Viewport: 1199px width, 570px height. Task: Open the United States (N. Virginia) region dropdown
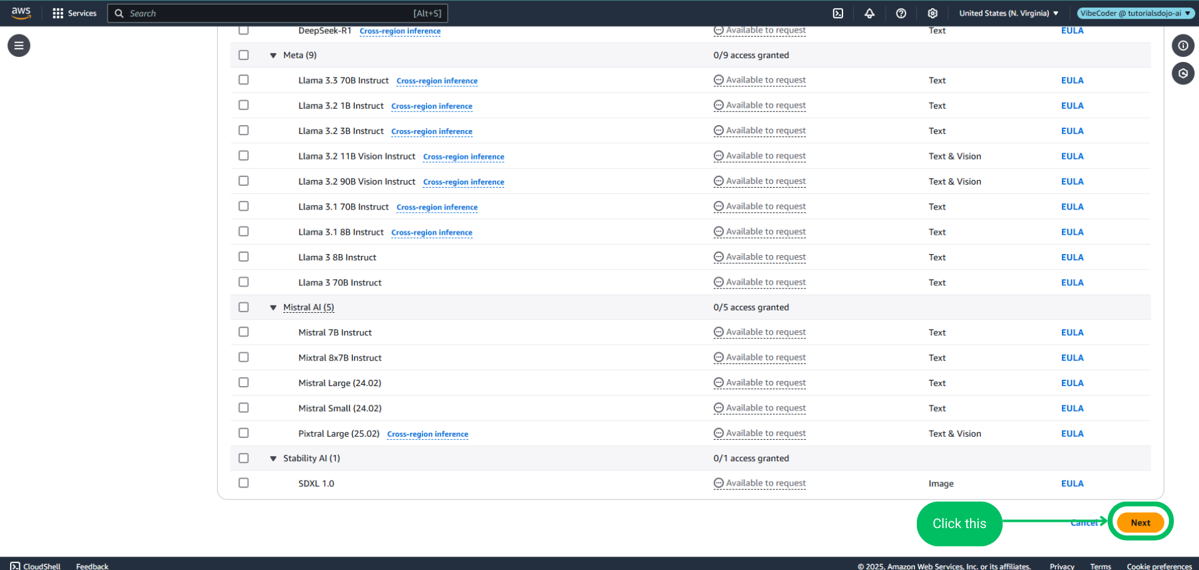point(1008,13)
